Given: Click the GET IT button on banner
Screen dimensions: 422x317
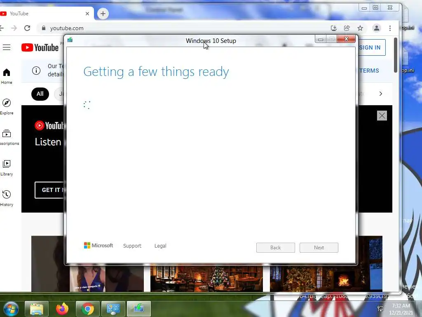Looking at the screenshot, I should tap(49, 190).
